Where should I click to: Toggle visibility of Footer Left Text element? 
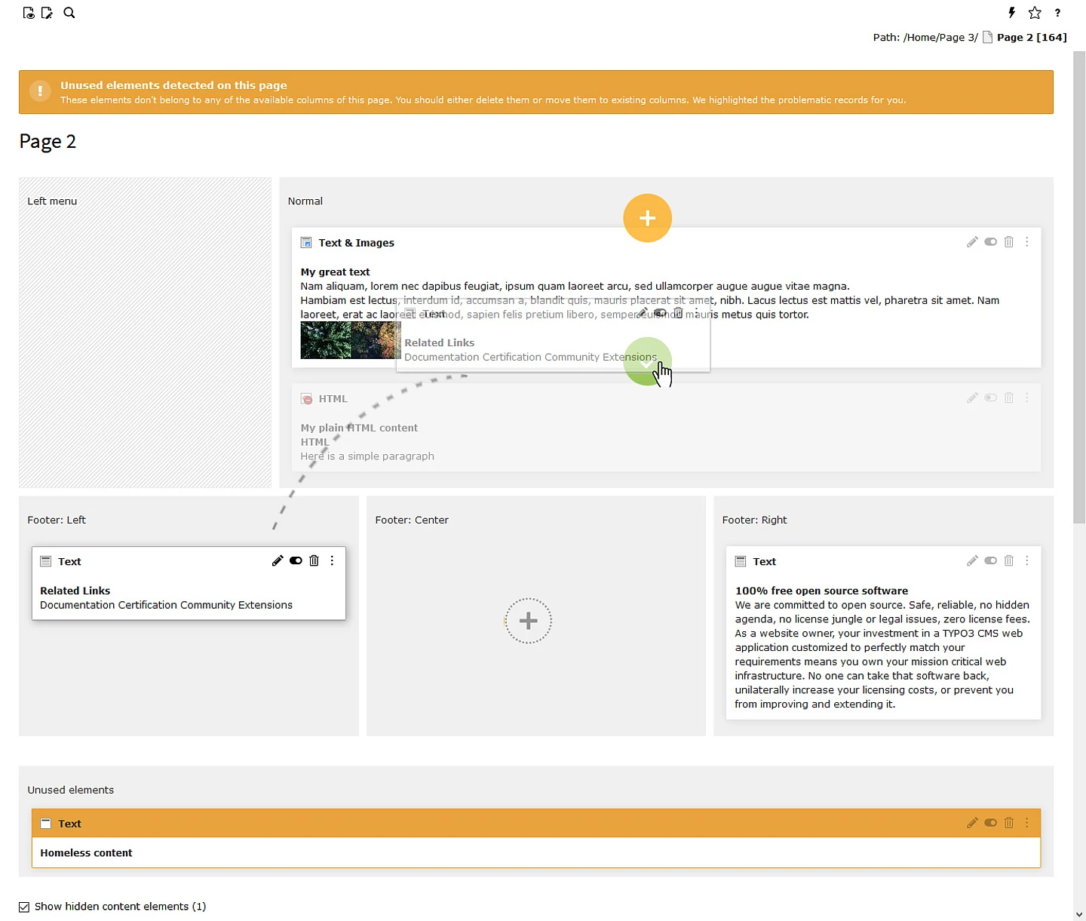[x=296, y=560]
